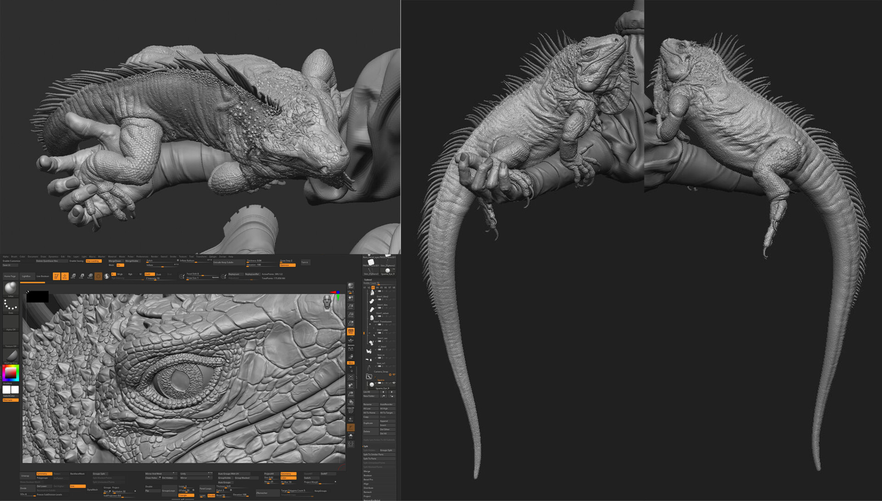Screen dimensions: 882x501
Task: Activate the Draw mode icon
Action: pyautogui.click(x=65, y=276)
